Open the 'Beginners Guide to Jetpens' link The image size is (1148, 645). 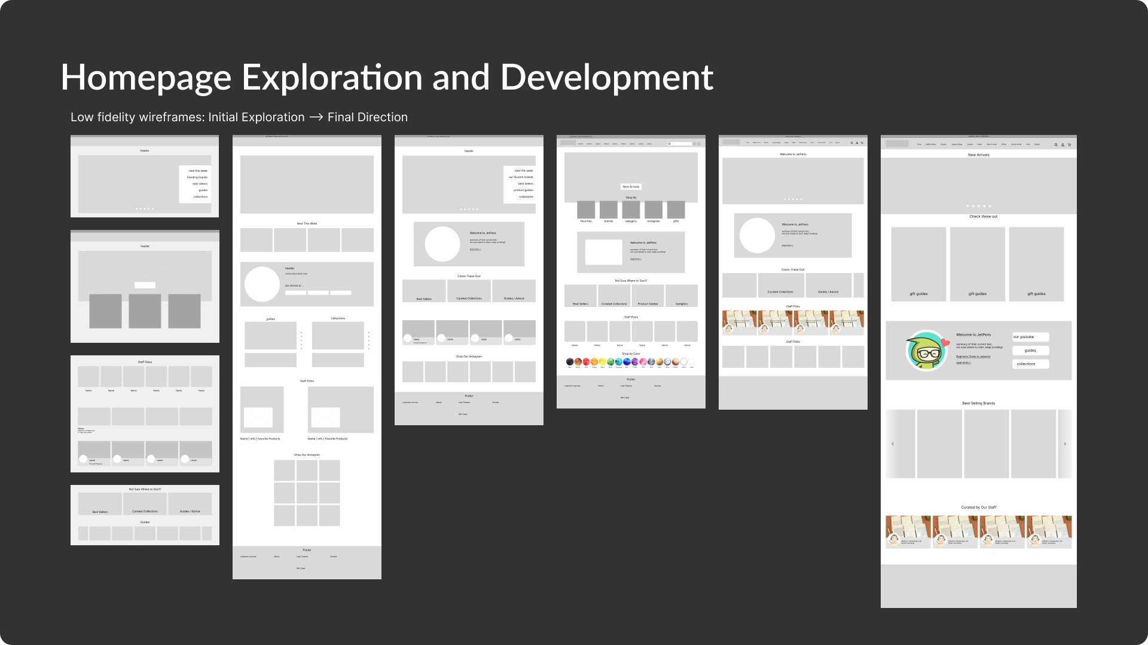pyautogui.click(x=973, y=357)
